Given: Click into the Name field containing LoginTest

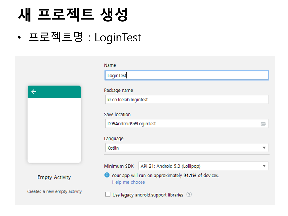Looking at the screenshot, I should (186, 76).
